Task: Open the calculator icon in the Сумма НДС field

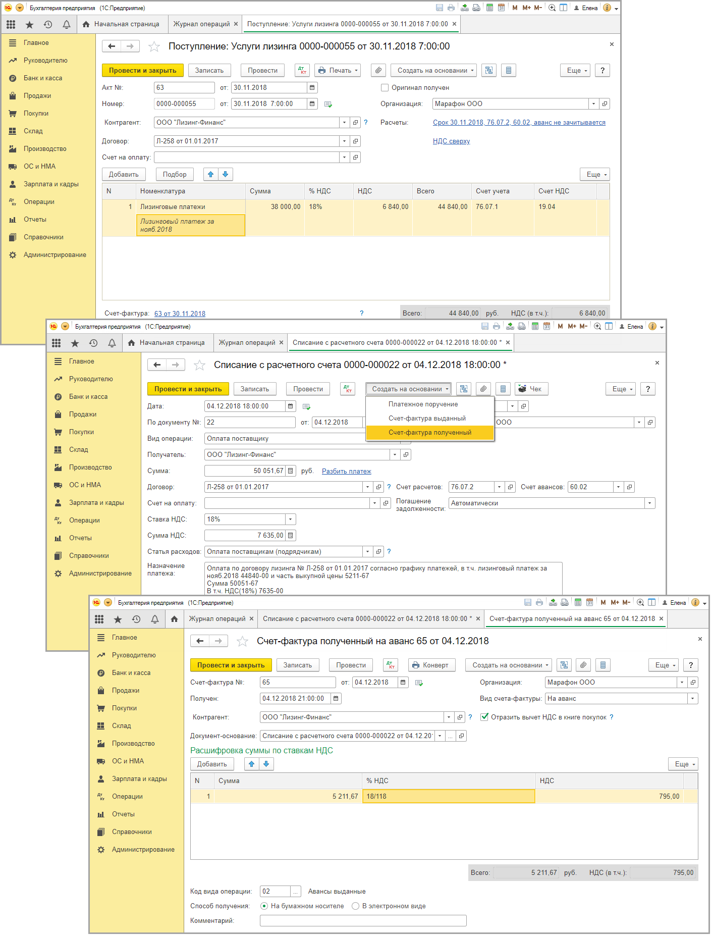Action: 291,536
